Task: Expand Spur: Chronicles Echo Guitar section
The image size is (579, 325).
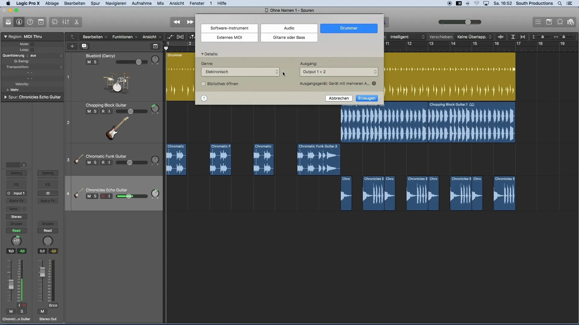Action: [5, 97]
